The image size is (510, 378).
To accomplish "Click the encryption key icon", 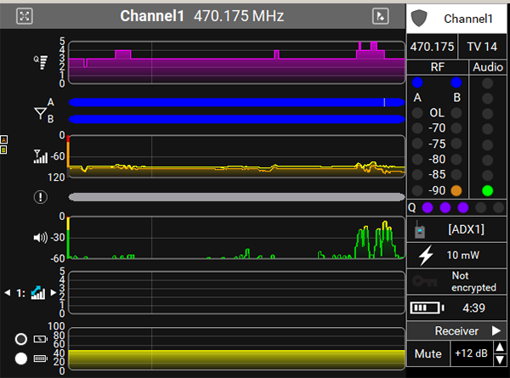I will pos(424,280).
